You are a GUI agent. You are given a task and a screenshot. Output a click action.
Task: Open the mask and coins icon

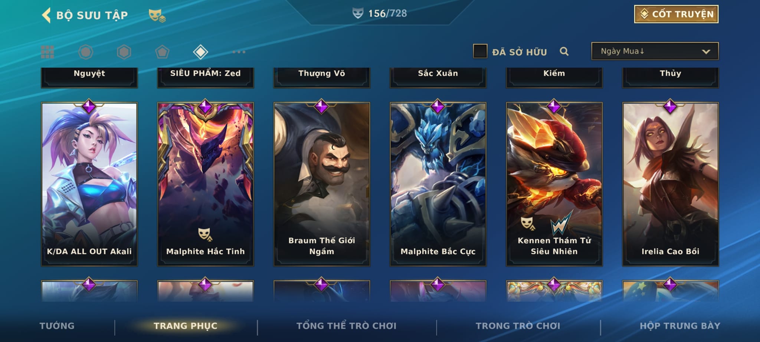pos(157,16)
